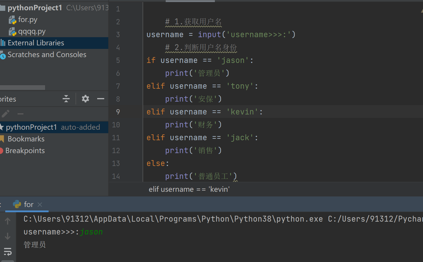Click the '管理员' console output line
Image resolution: width=423 pixels, height=262 pixels.
click(x=35, y=245)
